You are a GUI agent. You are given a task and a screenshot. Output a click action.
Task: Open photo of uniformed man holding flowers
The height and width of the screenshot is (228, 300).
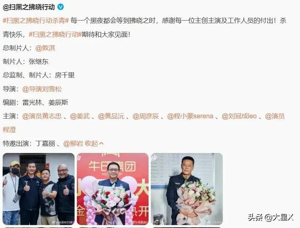pyautogui.click(x=187, y=189)
